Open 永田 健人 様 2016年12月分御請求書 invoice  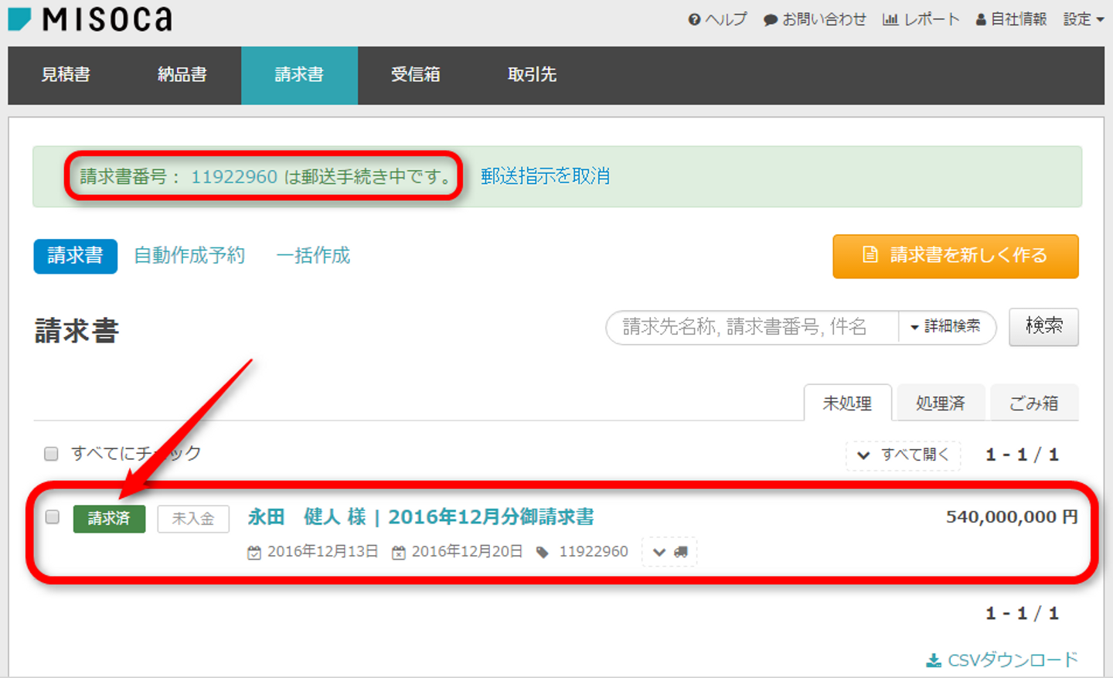420,516
